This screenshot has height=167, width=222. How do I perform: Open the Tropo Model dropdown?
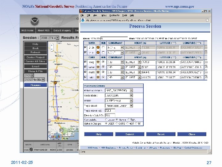(x=119, y=106)
